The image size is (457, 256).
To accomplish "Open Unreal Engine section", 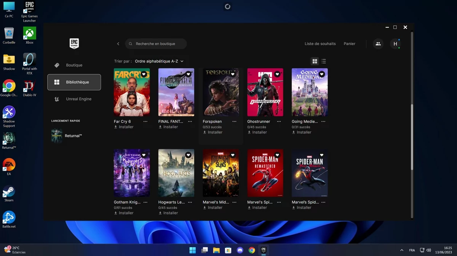I will (74, 99).
